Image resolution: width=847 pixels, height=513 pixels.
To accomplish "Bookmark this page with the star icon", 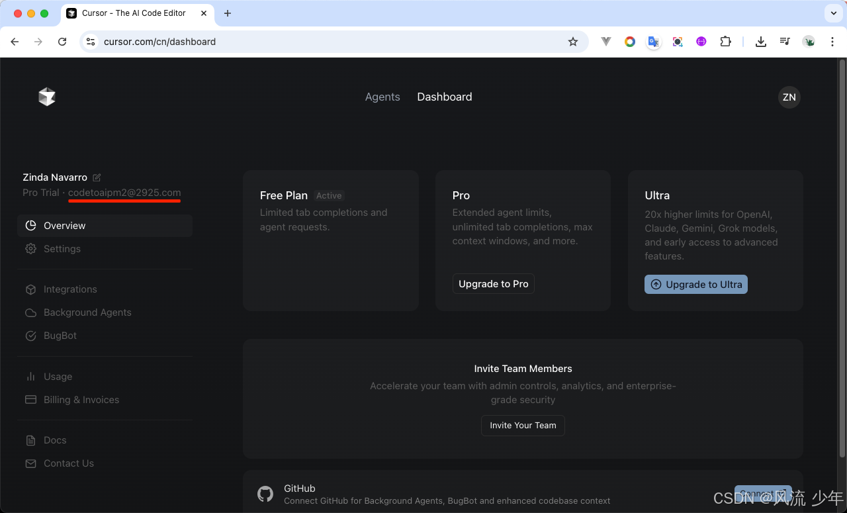I will coord(573,42).
